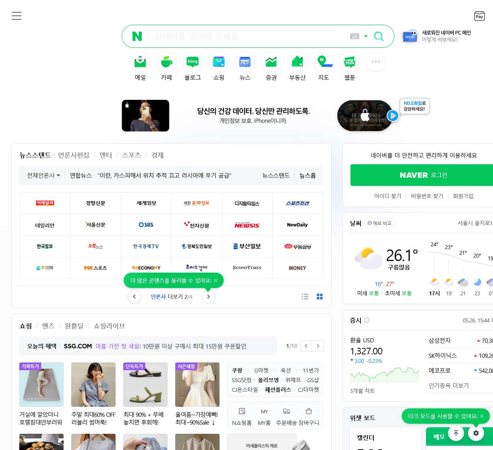Click the green search magnifier icon

tap(379, 36)
